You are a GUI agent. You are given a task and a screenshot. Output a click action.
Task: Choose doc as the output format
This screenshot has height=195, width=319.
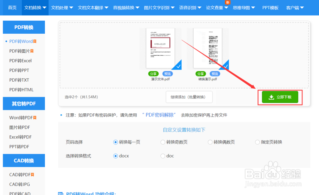[x=163, y=156]
